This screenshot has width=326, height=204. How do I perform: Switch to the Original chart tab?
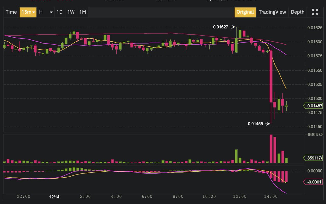point(245,12)
